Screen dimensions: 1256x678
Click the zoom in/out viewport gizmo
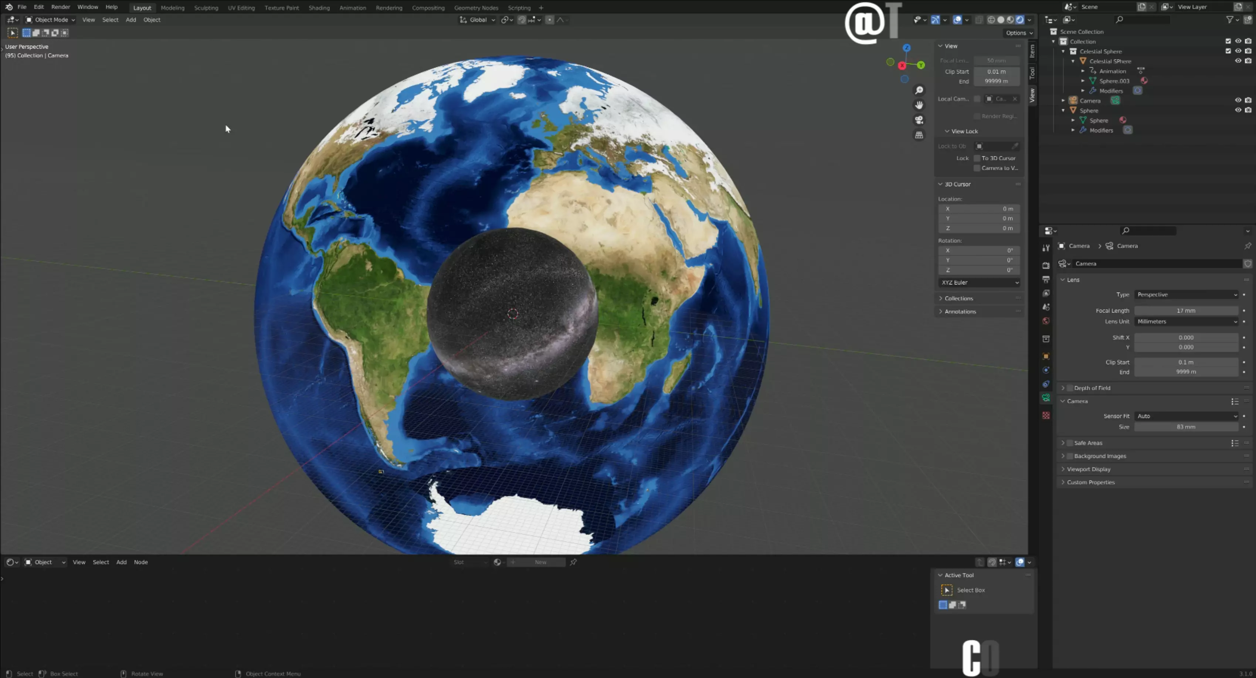click(919, 90)
